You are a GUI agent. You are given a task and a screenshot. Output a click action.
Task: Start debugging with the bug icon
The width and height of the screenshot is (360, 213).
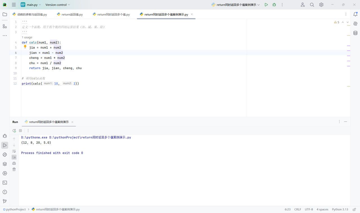[x=274, y=4]
